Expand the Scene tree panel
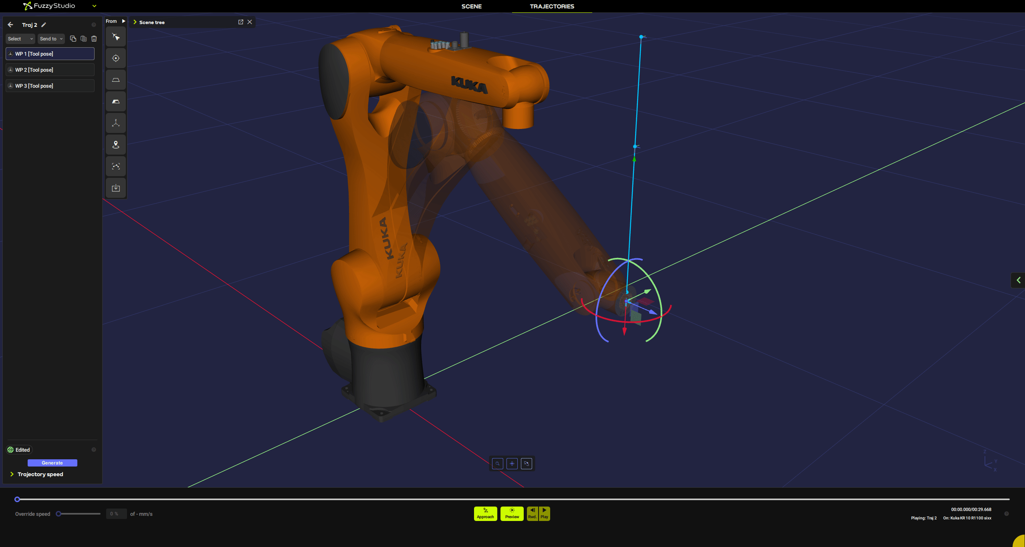This screenshot has height=547, width=1025. [135, 22]
